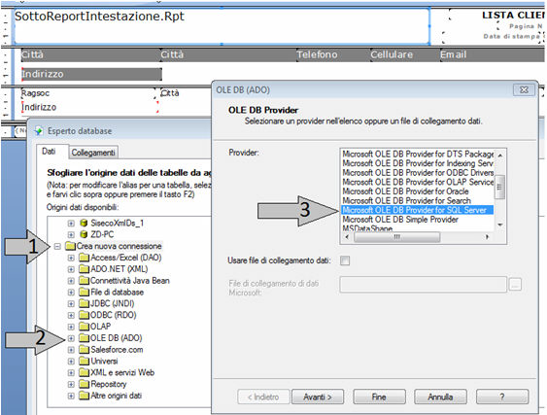Select Microsoft OLE DB Provider for Indexing Service
The height and width of the screenshot is (415, 547).
pyautogui.click(x=418, y=163)
